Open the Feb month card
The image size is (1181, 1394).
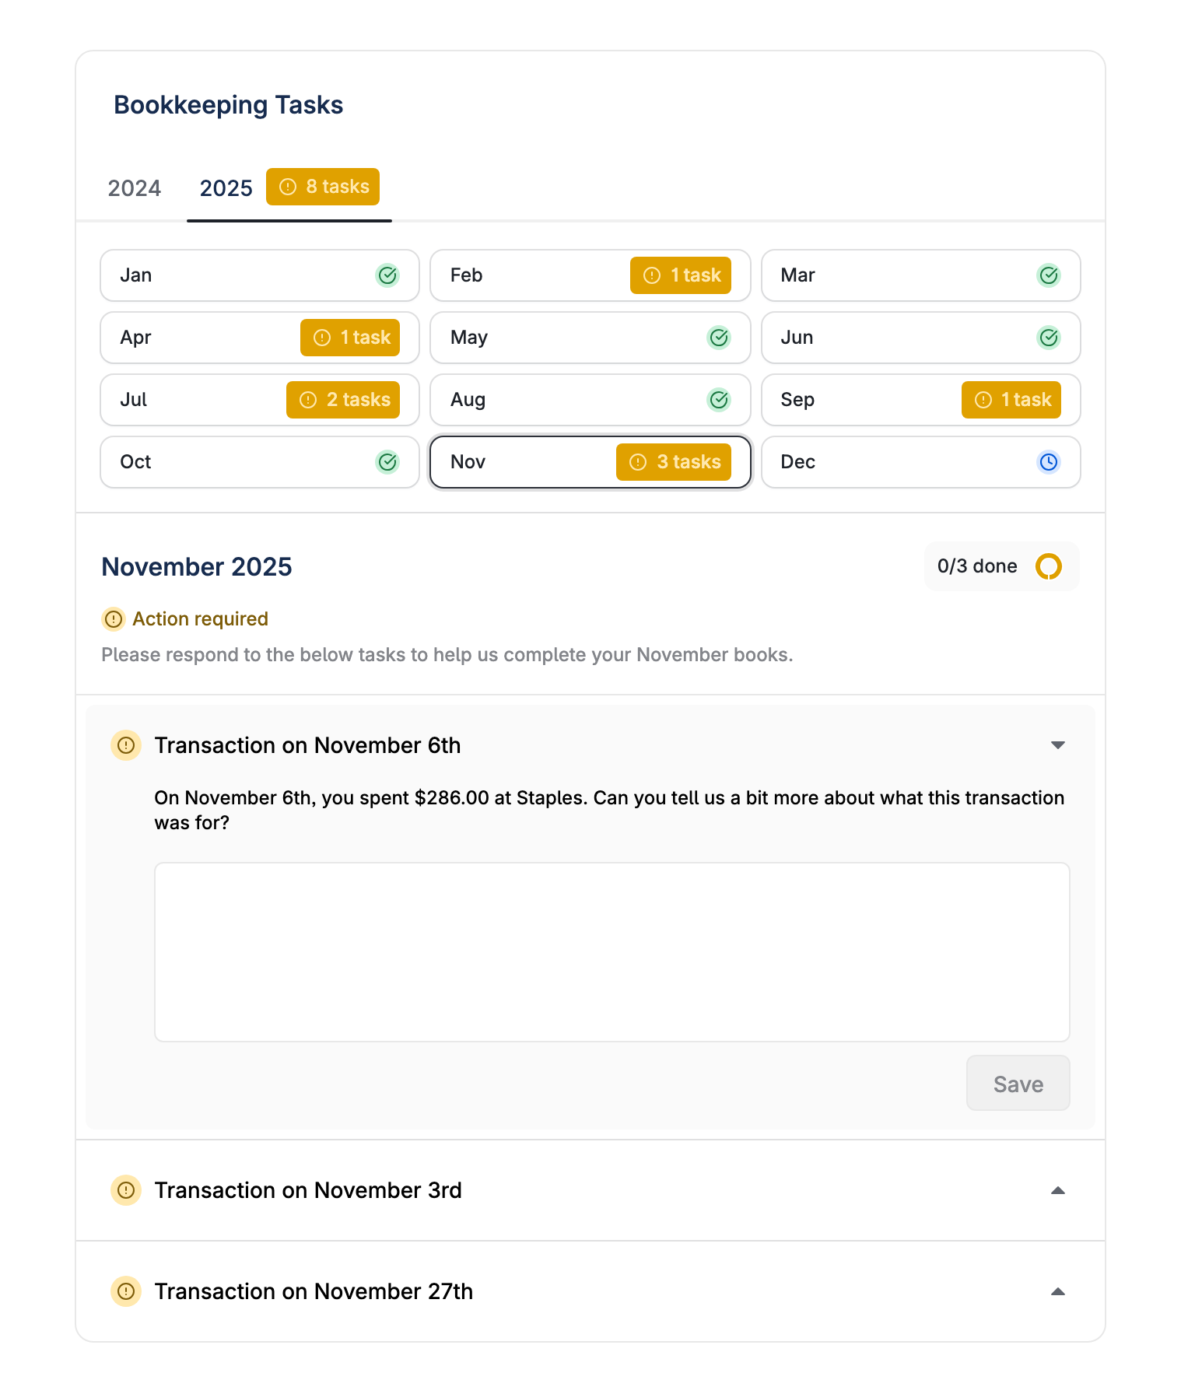(x=590, y=275)
